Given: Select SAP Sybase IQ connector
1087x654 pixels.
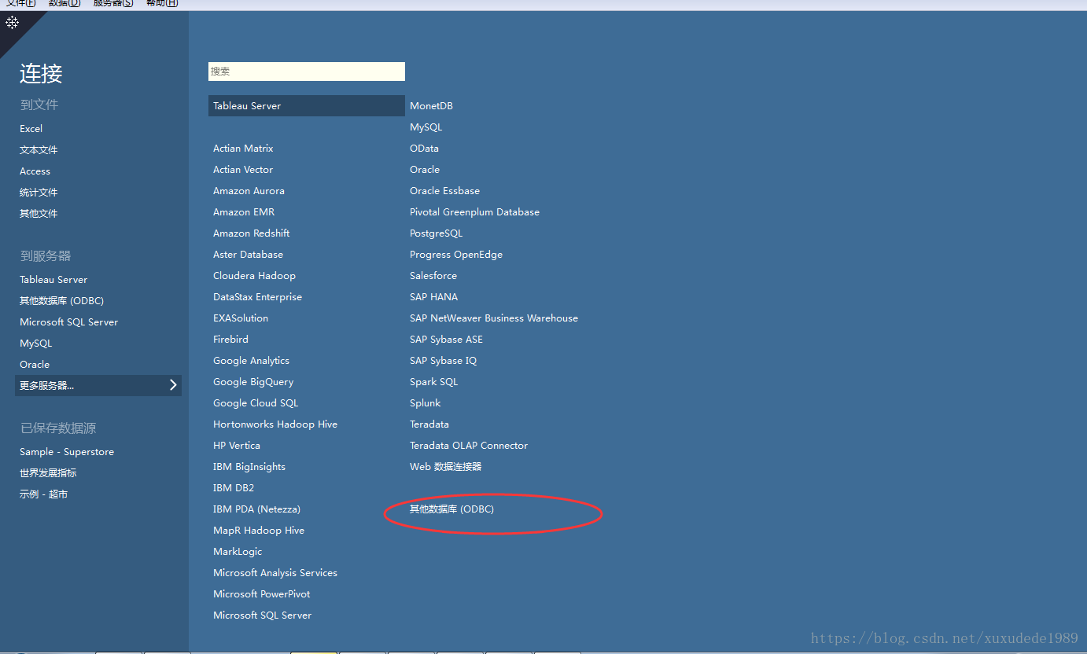Looking at the screenshot, I should tap(443, 361).
